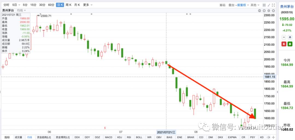
Task: Open the BOLL indicator tab
Action: pos(139,137)
